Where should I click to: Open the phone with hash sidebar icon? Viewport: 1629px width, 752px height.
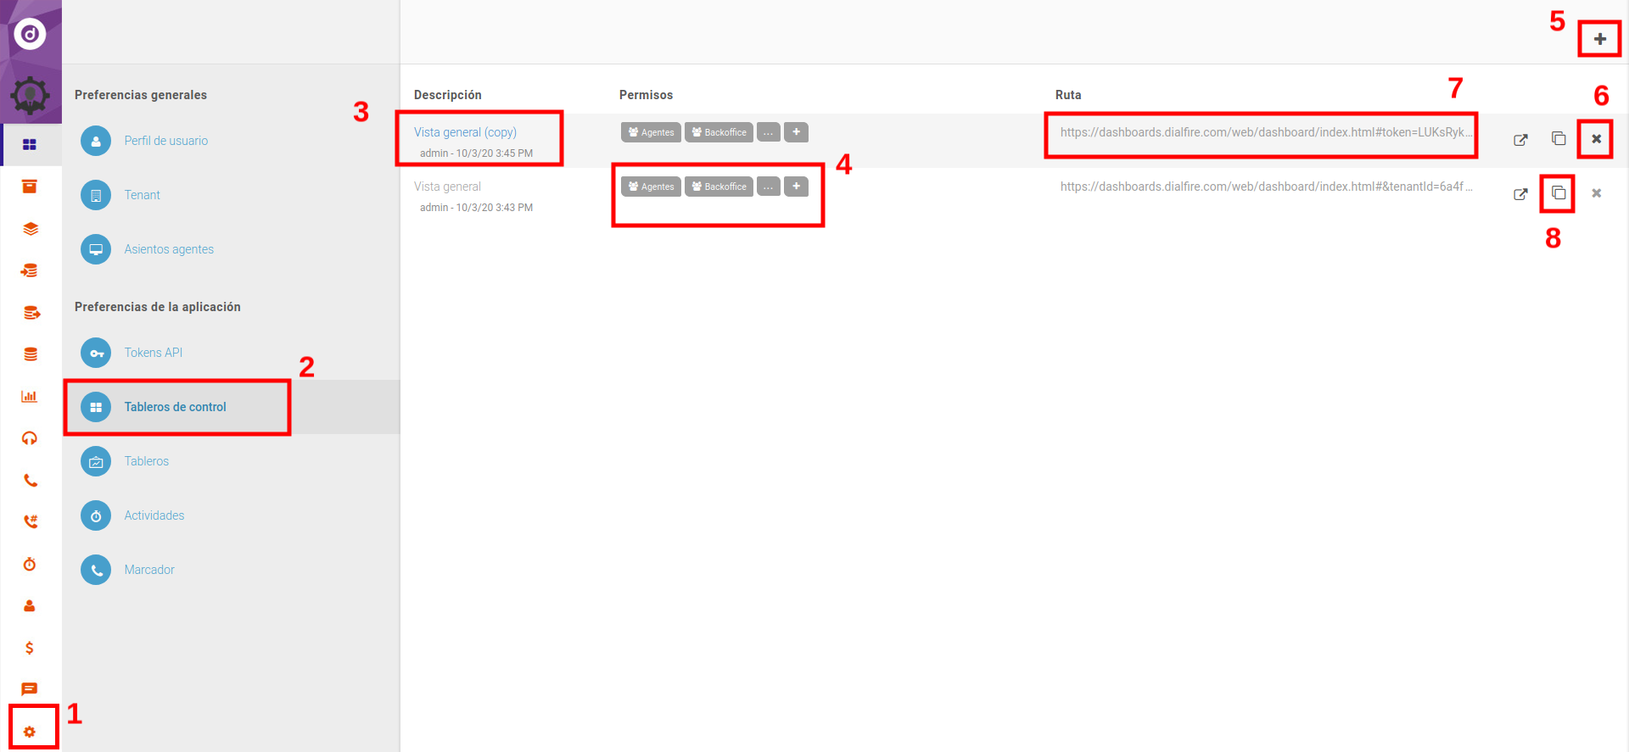click(30, 522)
